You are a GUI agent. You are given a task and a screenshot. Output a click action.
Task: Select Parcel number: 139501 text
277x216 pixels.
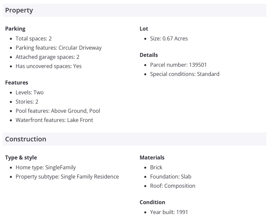pos(178,65)
